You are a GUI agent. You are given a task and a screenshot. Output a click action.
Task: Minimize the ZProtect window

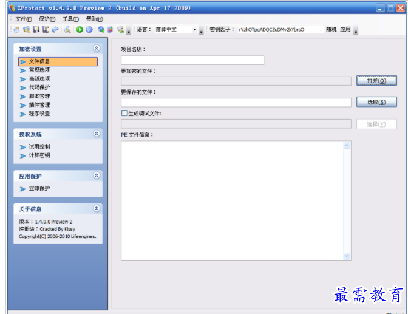(x=380, y=8)
